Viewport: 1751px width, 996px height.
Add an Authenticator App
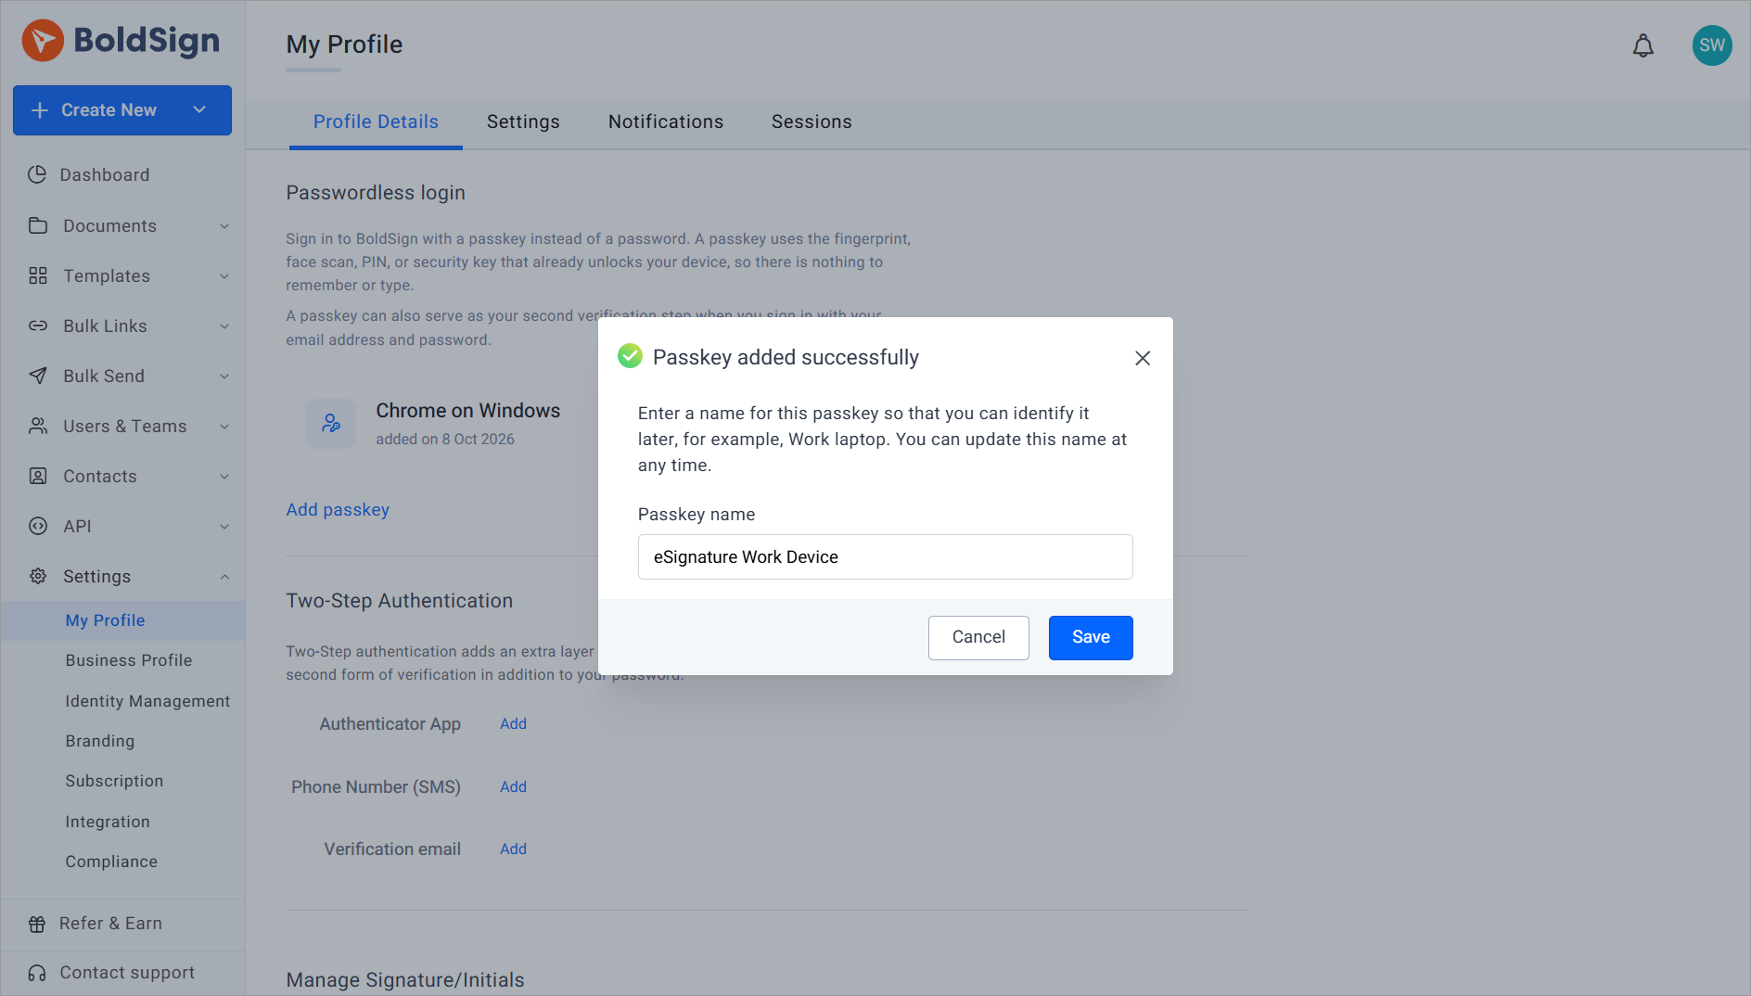[x=513, y=724]
